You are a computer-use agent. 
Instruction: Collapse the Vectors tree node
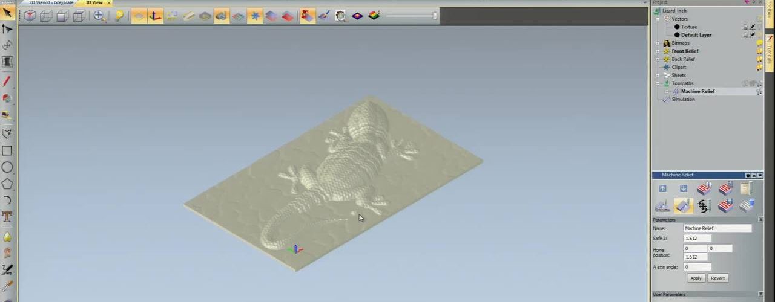658,19
